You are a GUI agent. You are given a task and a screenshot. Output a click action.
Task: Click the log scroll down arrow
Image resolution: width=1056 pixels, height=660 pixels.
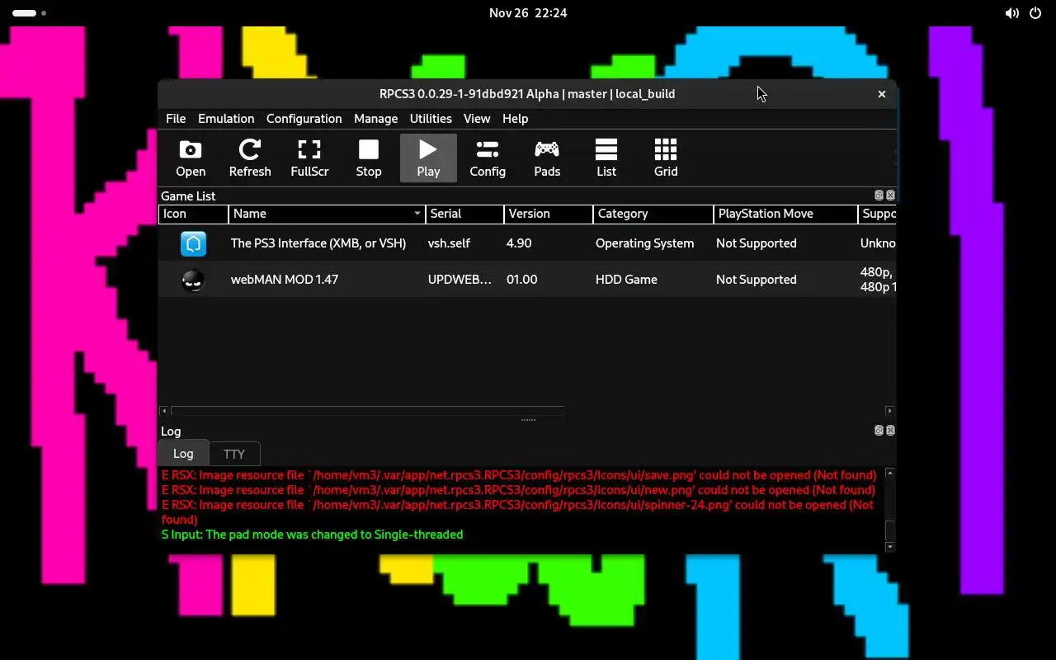pos(889,547)
